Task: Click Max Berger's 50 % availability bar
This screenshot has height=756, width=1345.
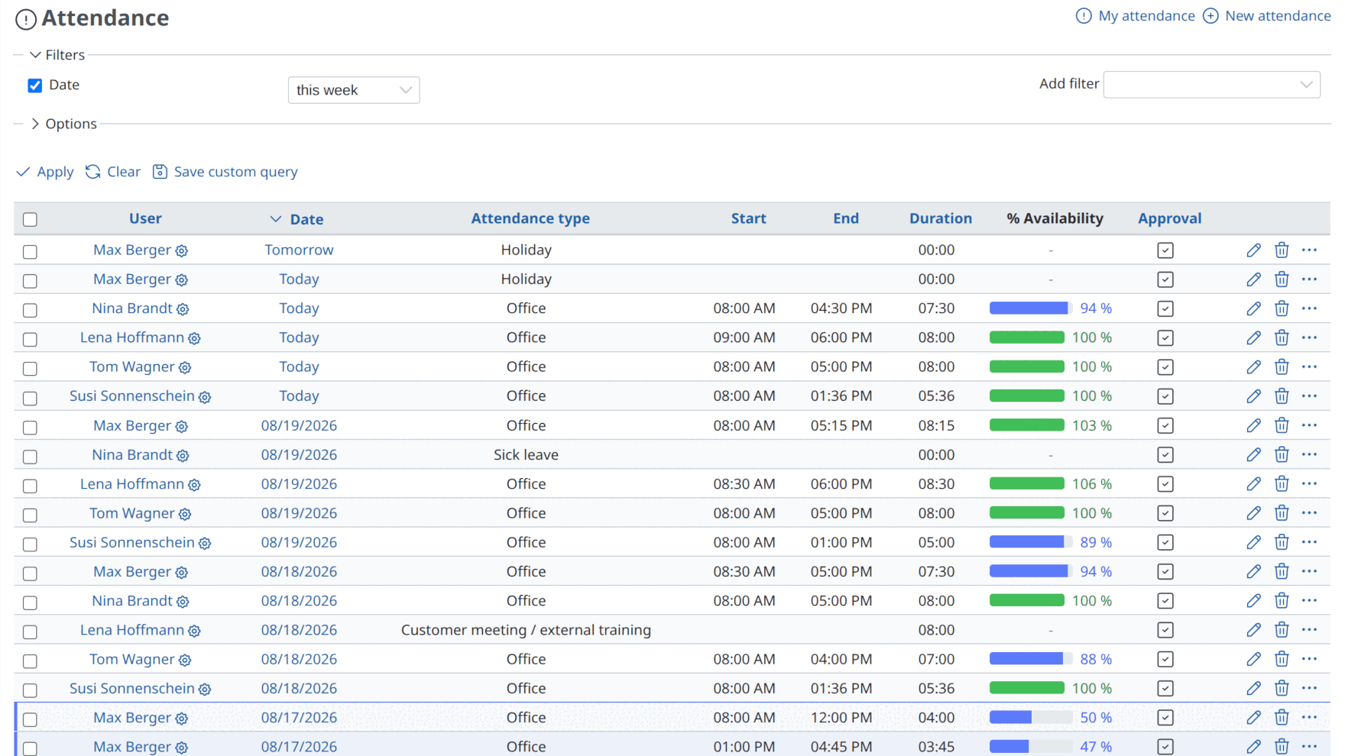Action: tap(1030, 718)
